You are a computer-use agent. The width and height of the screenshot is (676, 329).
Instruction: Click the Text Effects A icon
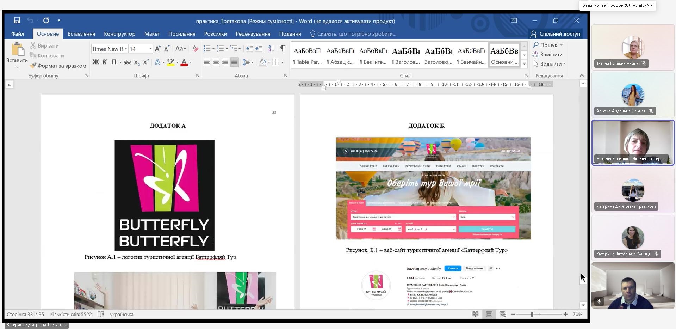(x=157, y=62)
